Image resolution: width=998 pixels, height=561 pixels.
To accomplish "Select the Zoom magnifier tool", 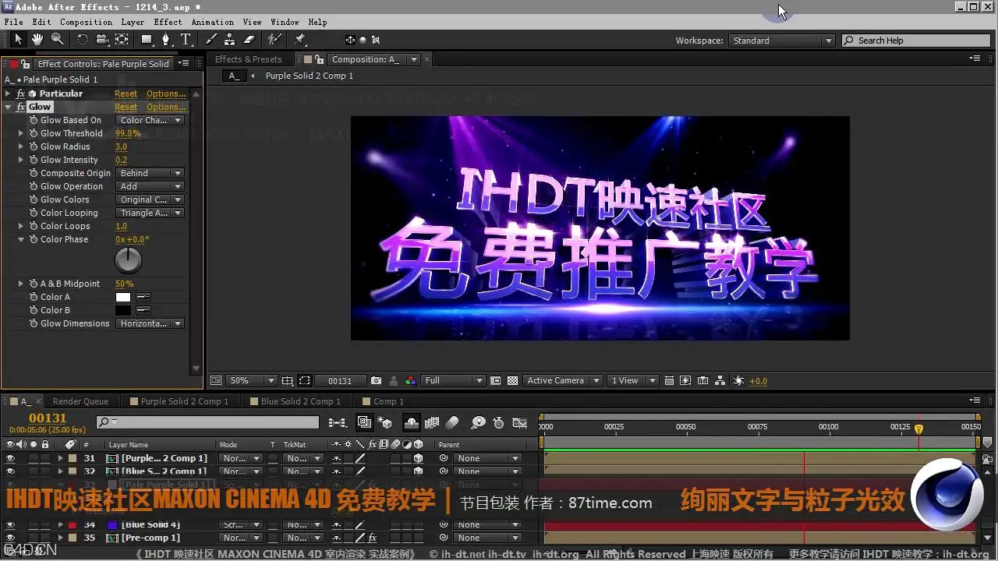I will coord(57,39).
